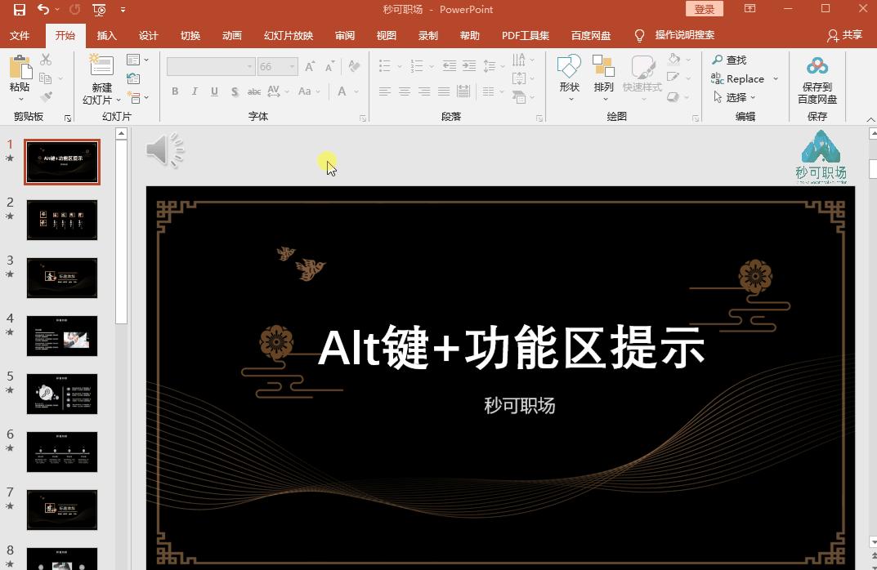The image size is (877, 570).
Task: Click the Arrange icon in the drawing group
Action: coord(602,65)
